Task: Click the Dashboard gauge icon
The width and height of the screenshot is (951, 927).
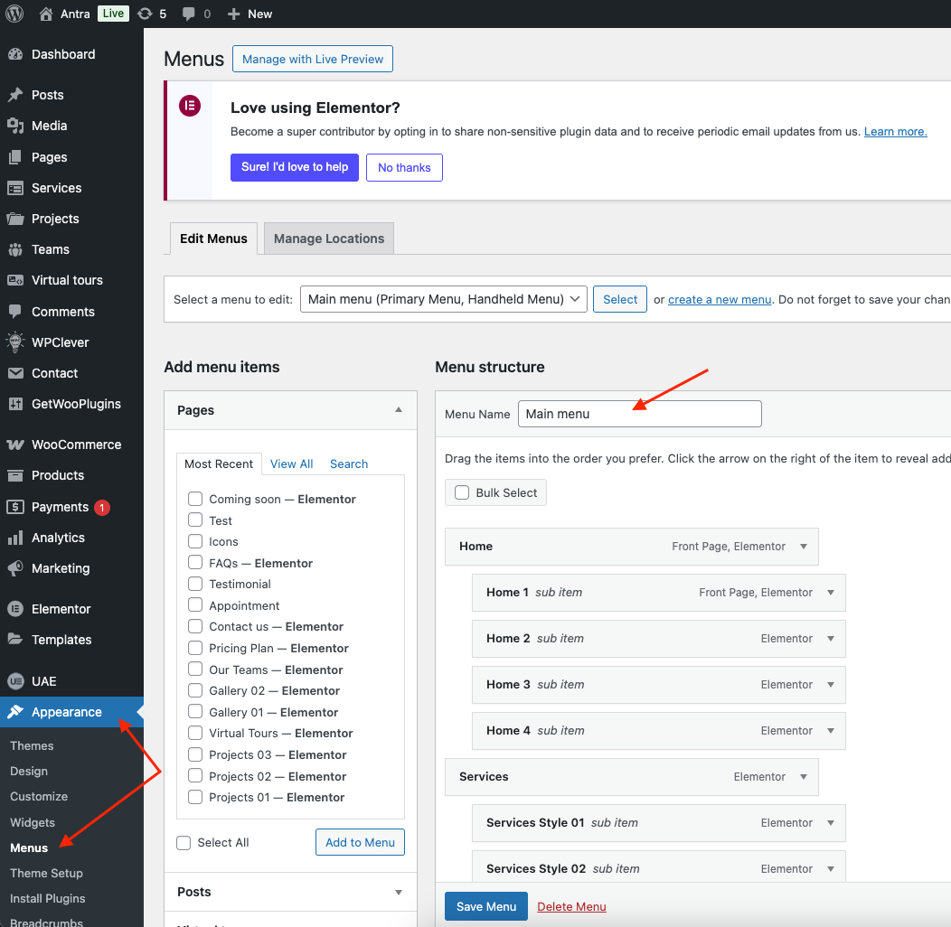Action: pyautogui.click(x=15, y=54)
